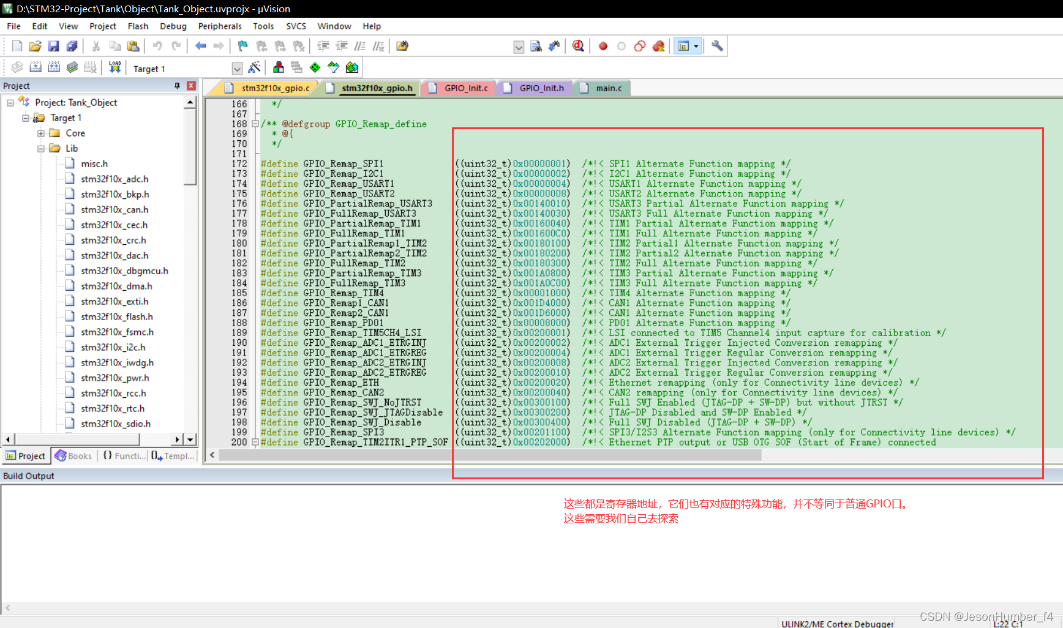The width and height of the screenshot is (1063, 628).
Task: Click the Download to Flash LOAD icon
Action: click(x=115, y=67)
